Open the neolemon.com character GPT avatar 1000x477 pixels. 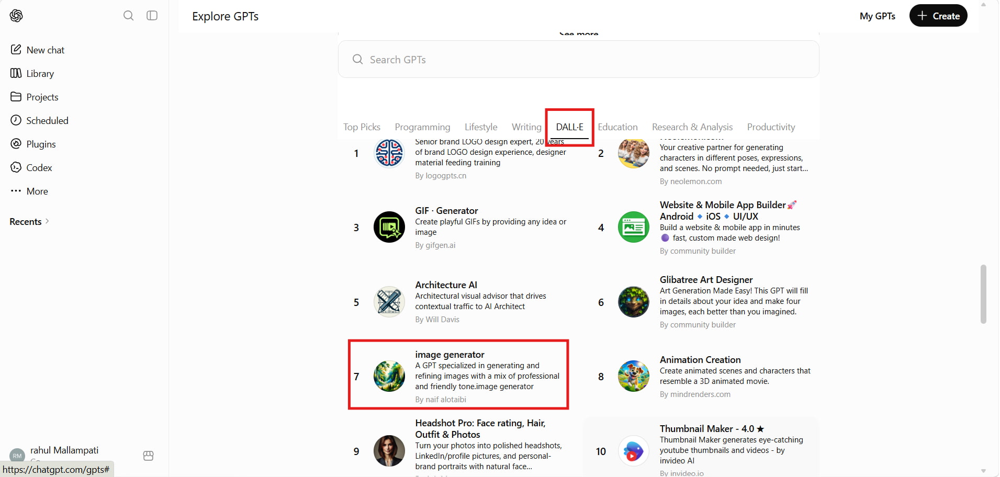click(x=634, y=153)
